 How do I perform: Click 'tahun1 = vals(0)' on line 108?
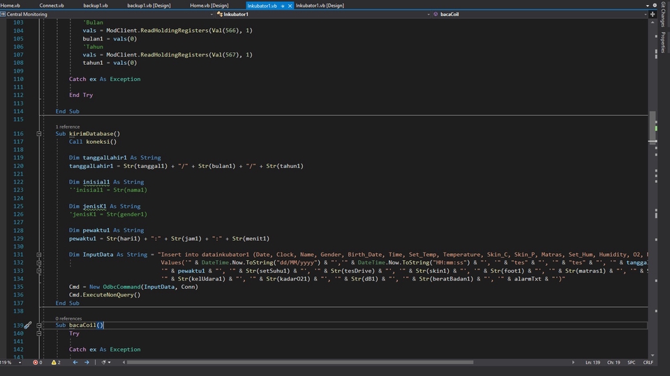click(x=110, y=63)
